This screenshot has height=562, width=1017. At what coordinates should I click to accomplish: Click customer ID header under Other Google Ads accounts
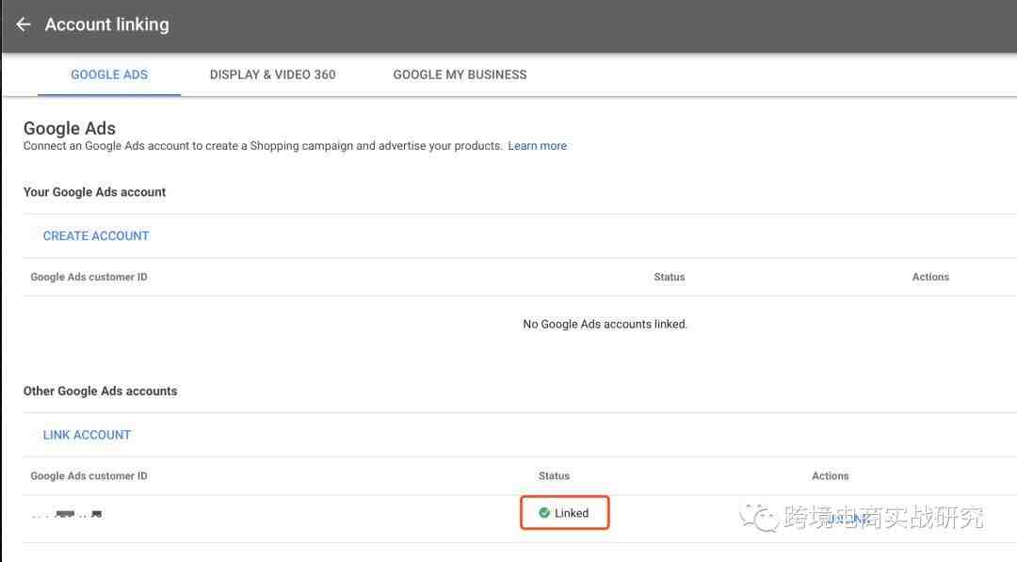pos(89,475)
